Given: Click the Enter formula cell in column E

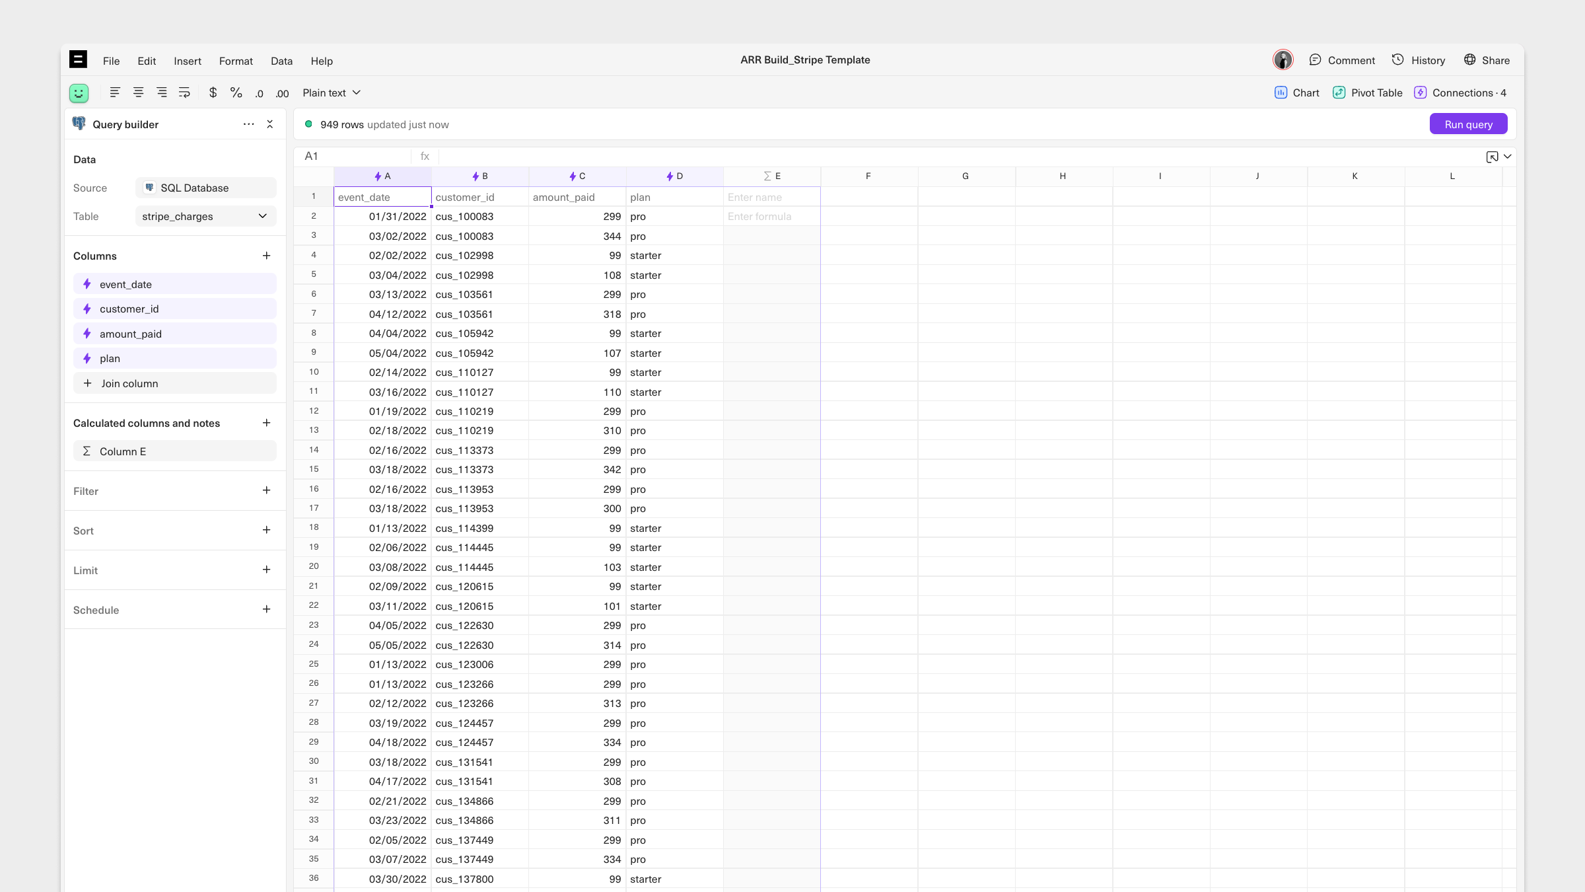Looking at the screenshot, I should (x=771, y=216).
